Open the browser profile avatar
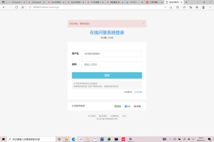 tap(203, 7)
